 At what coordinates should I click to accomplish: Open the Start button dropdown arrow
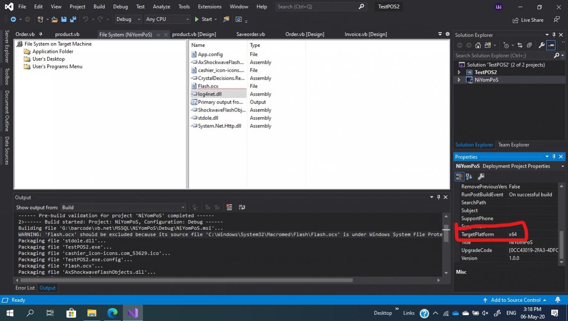(x=216, y=19)
